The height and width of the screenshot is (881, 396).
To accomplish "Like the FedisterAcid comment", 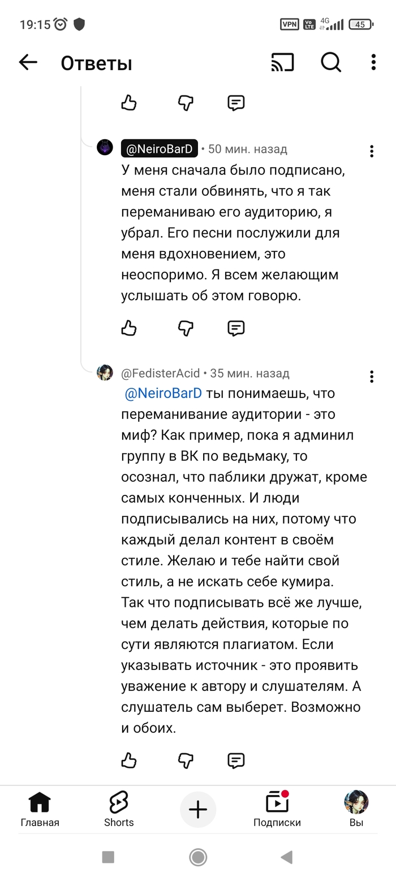I will point(129,760).
